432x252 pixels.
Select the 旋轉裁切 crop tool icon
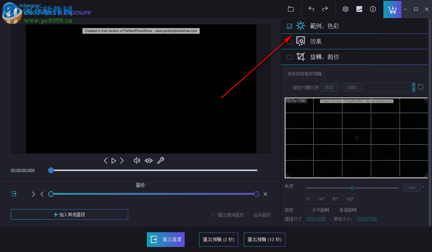(x=300, y=57)
